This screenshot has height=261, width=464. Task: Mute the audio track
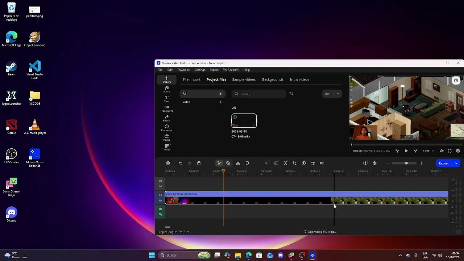click(161, 209)
